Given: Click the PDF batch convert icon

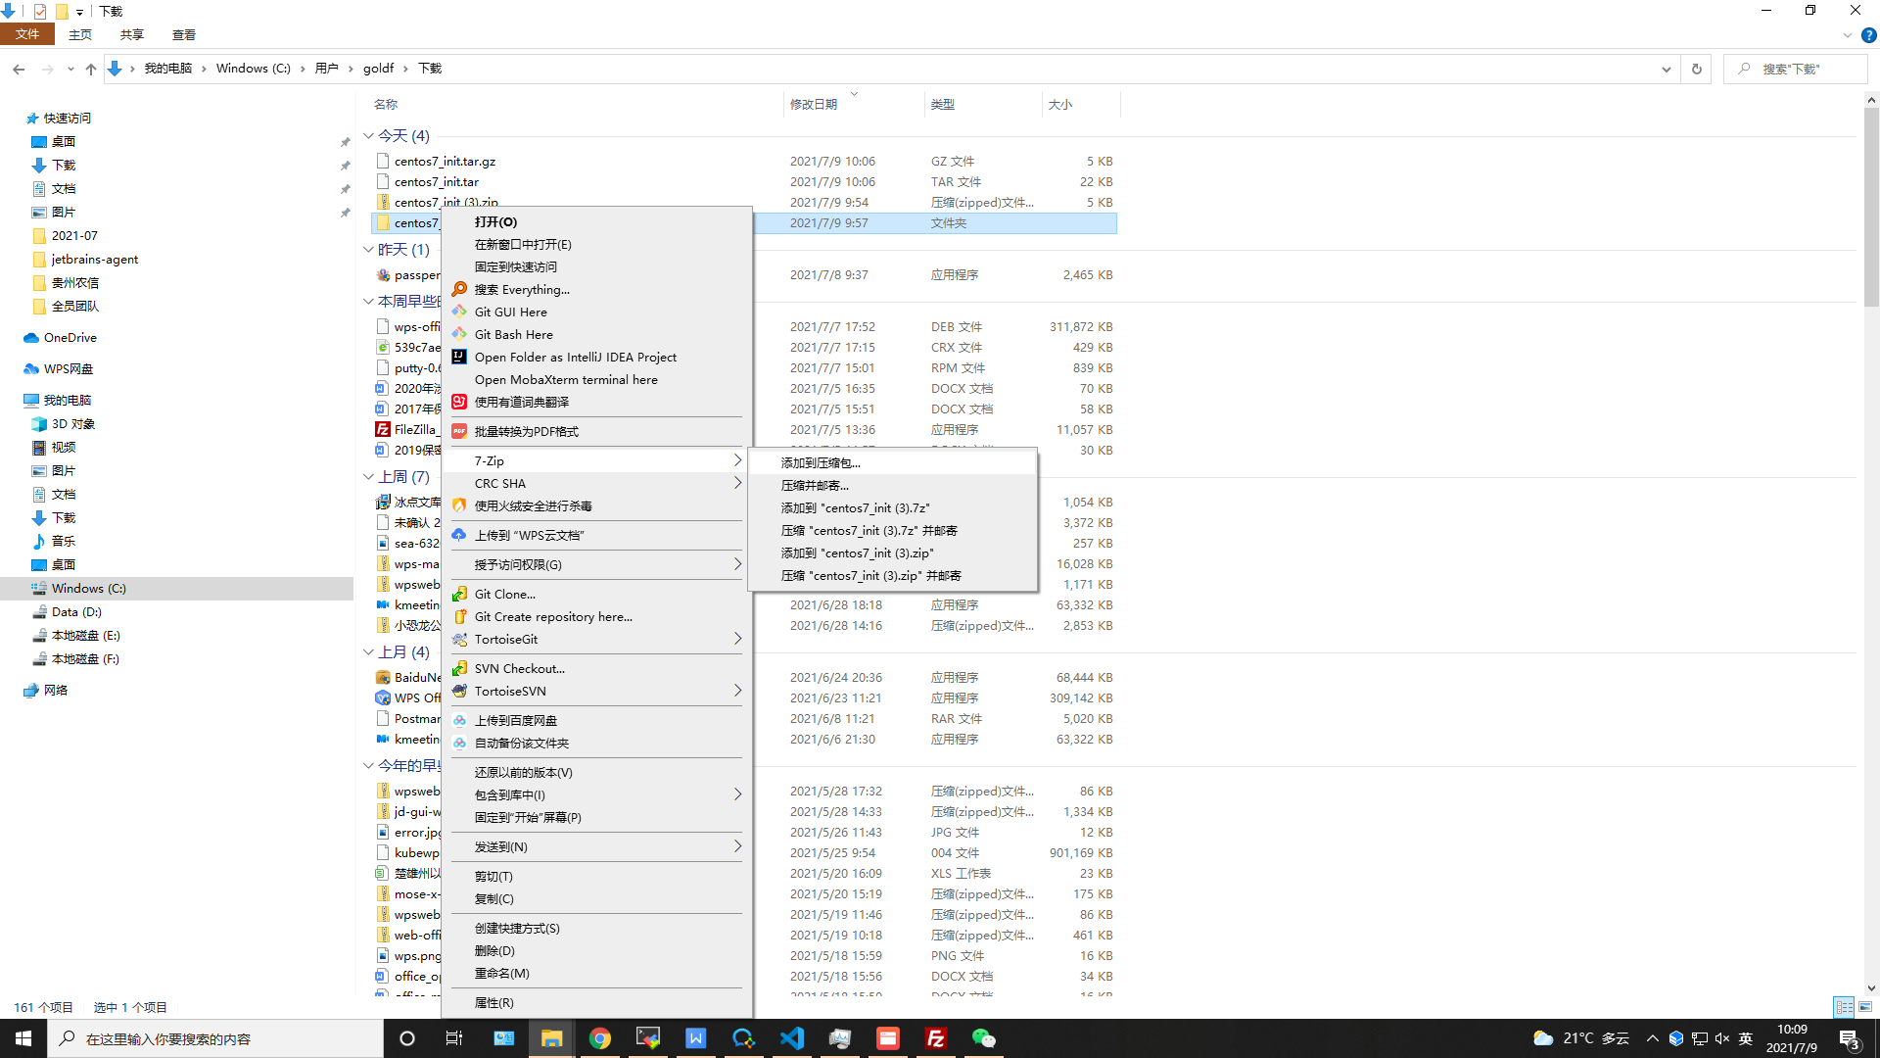Looking at the screenshot, I should click(459, 431).
